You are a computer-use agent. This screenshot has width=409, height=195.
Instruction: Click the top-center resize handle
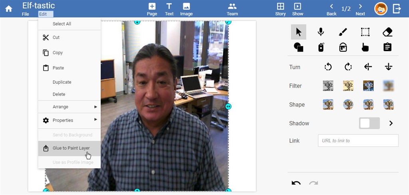(137, 22)
